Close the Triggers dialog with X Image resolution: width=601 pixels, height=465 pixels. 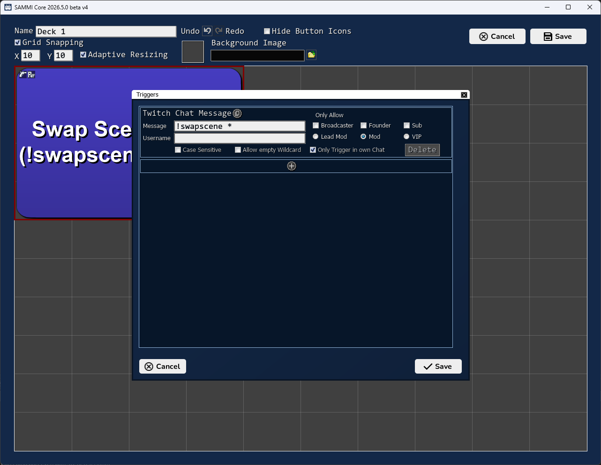click(x=464, y=95)
